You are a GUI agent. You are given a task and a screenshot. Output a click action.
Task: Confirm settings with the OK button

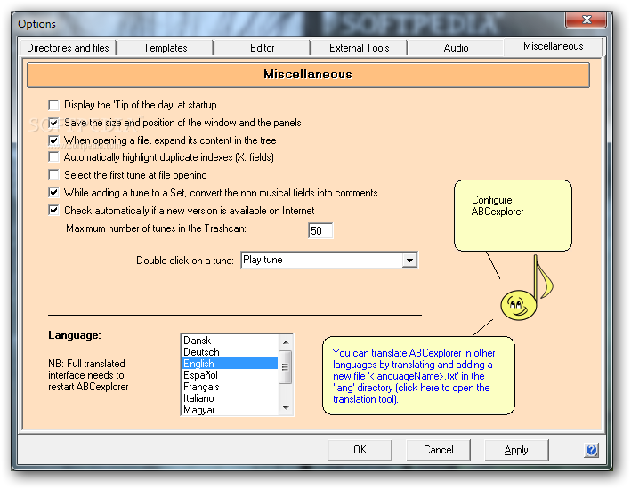coord(360,450)
